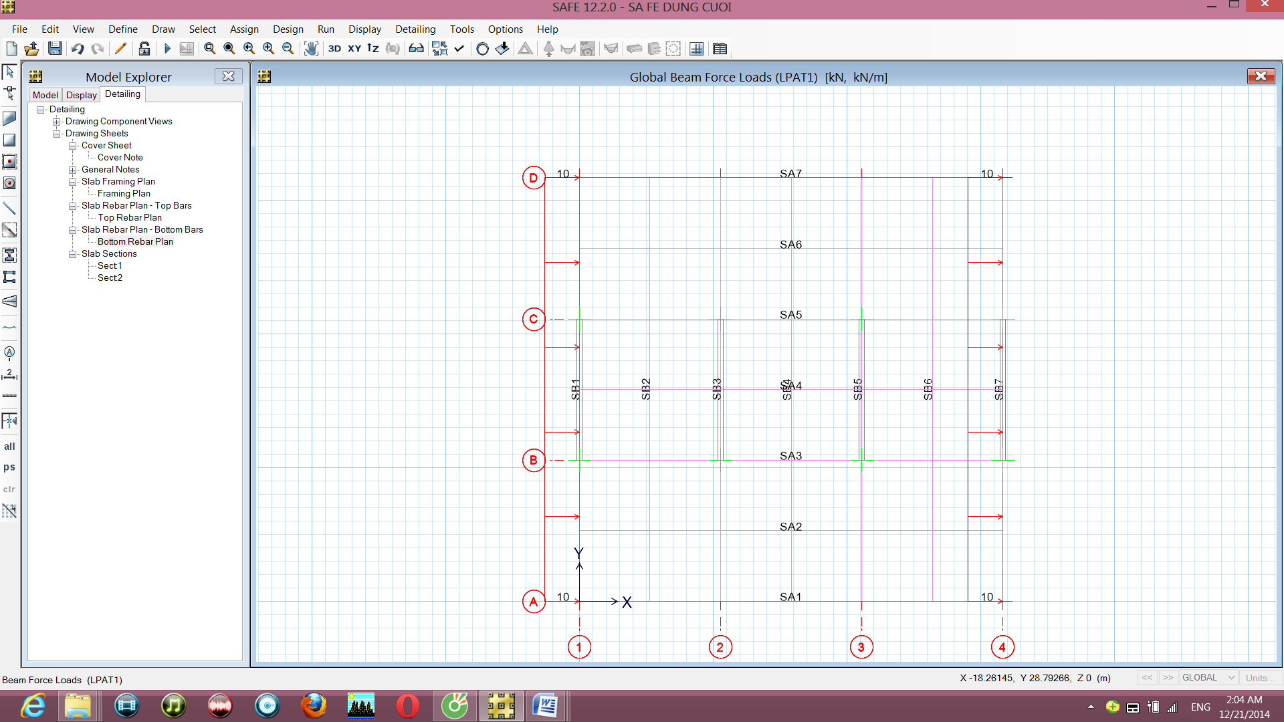Viewport: 1284px width, 722px height.
Task: Select Sect2 in the tree
Action: coord(110,278)
